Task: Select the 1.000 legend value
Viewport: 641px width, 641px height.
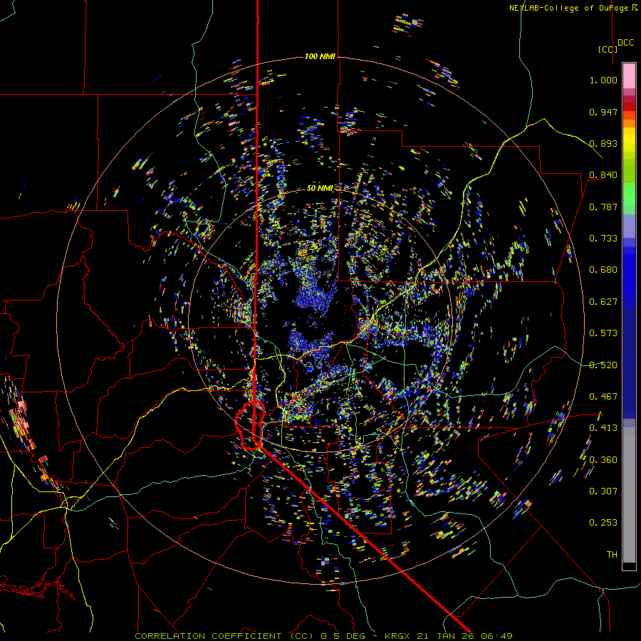Action: (603, 80)
